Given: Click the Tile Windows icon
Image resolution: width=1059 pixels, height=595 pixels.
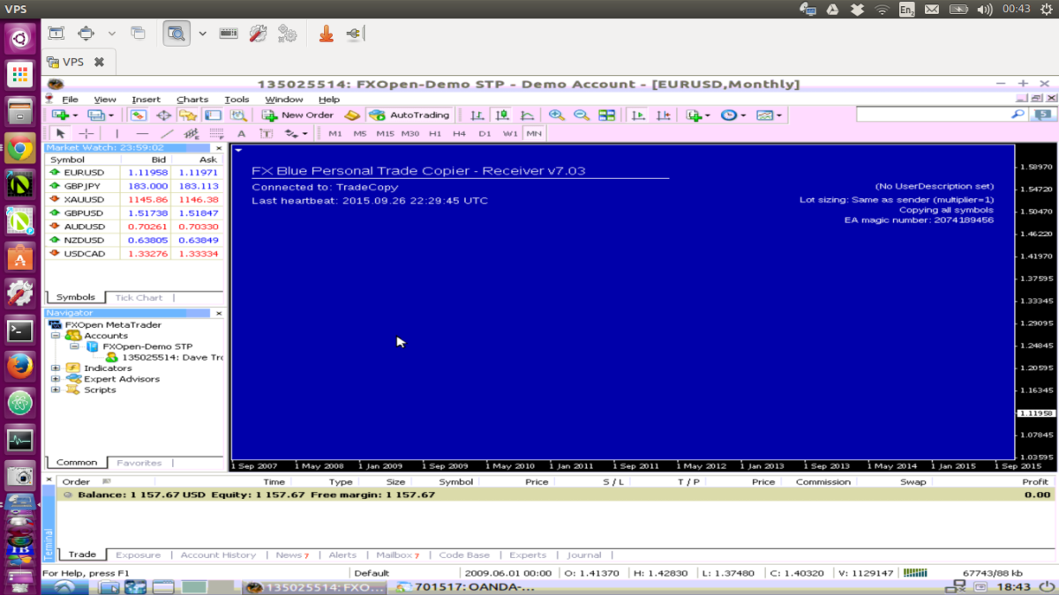Looking at the screenshot, I should tap(606, 115).
